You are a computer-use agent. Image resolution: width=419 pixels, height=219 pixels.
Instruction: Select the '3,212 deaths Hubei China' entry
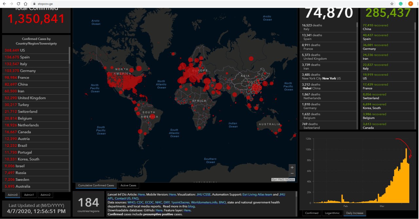click(x=328, y=86)
